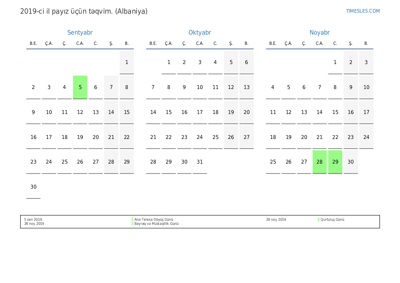400x283 pixels.
Task: Select the Sentyabr month heading
Action: tap(80, 33)
